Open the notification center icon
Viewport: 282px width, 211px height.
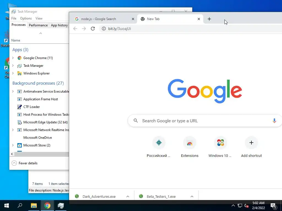click(x=273, y=206)
